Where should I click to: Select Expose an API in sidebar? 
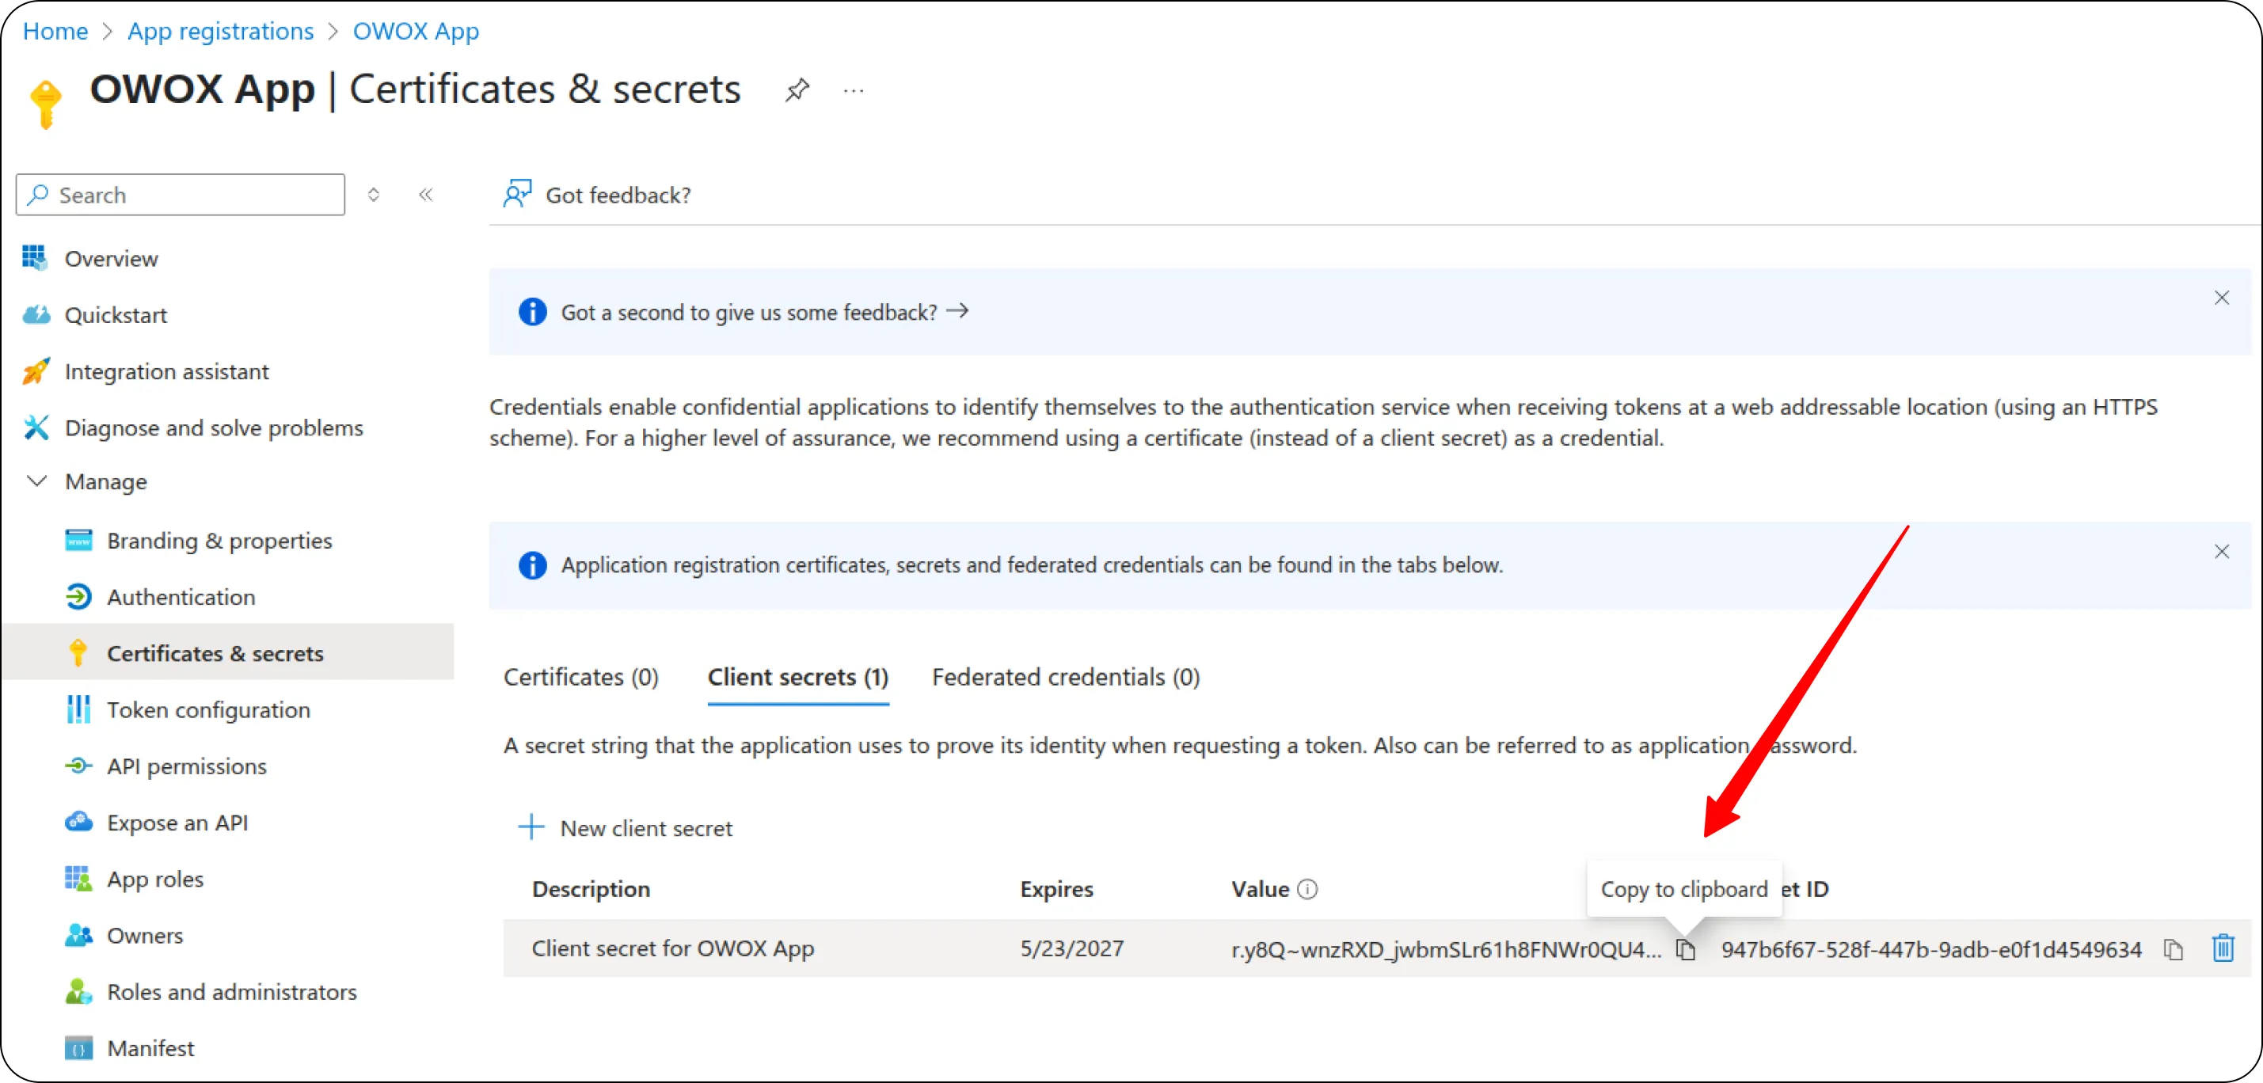coord(177,822)
